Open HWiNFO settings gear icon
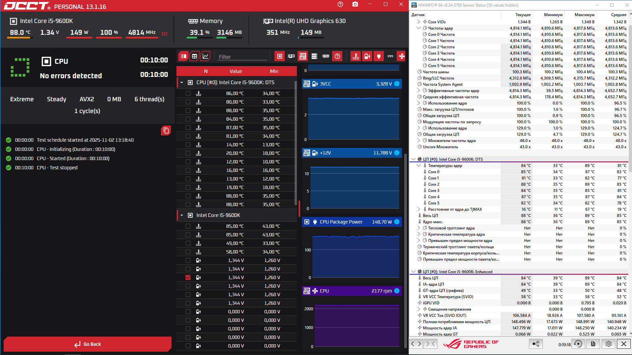This screenshot has width=632, height=355. click(608, 344)
